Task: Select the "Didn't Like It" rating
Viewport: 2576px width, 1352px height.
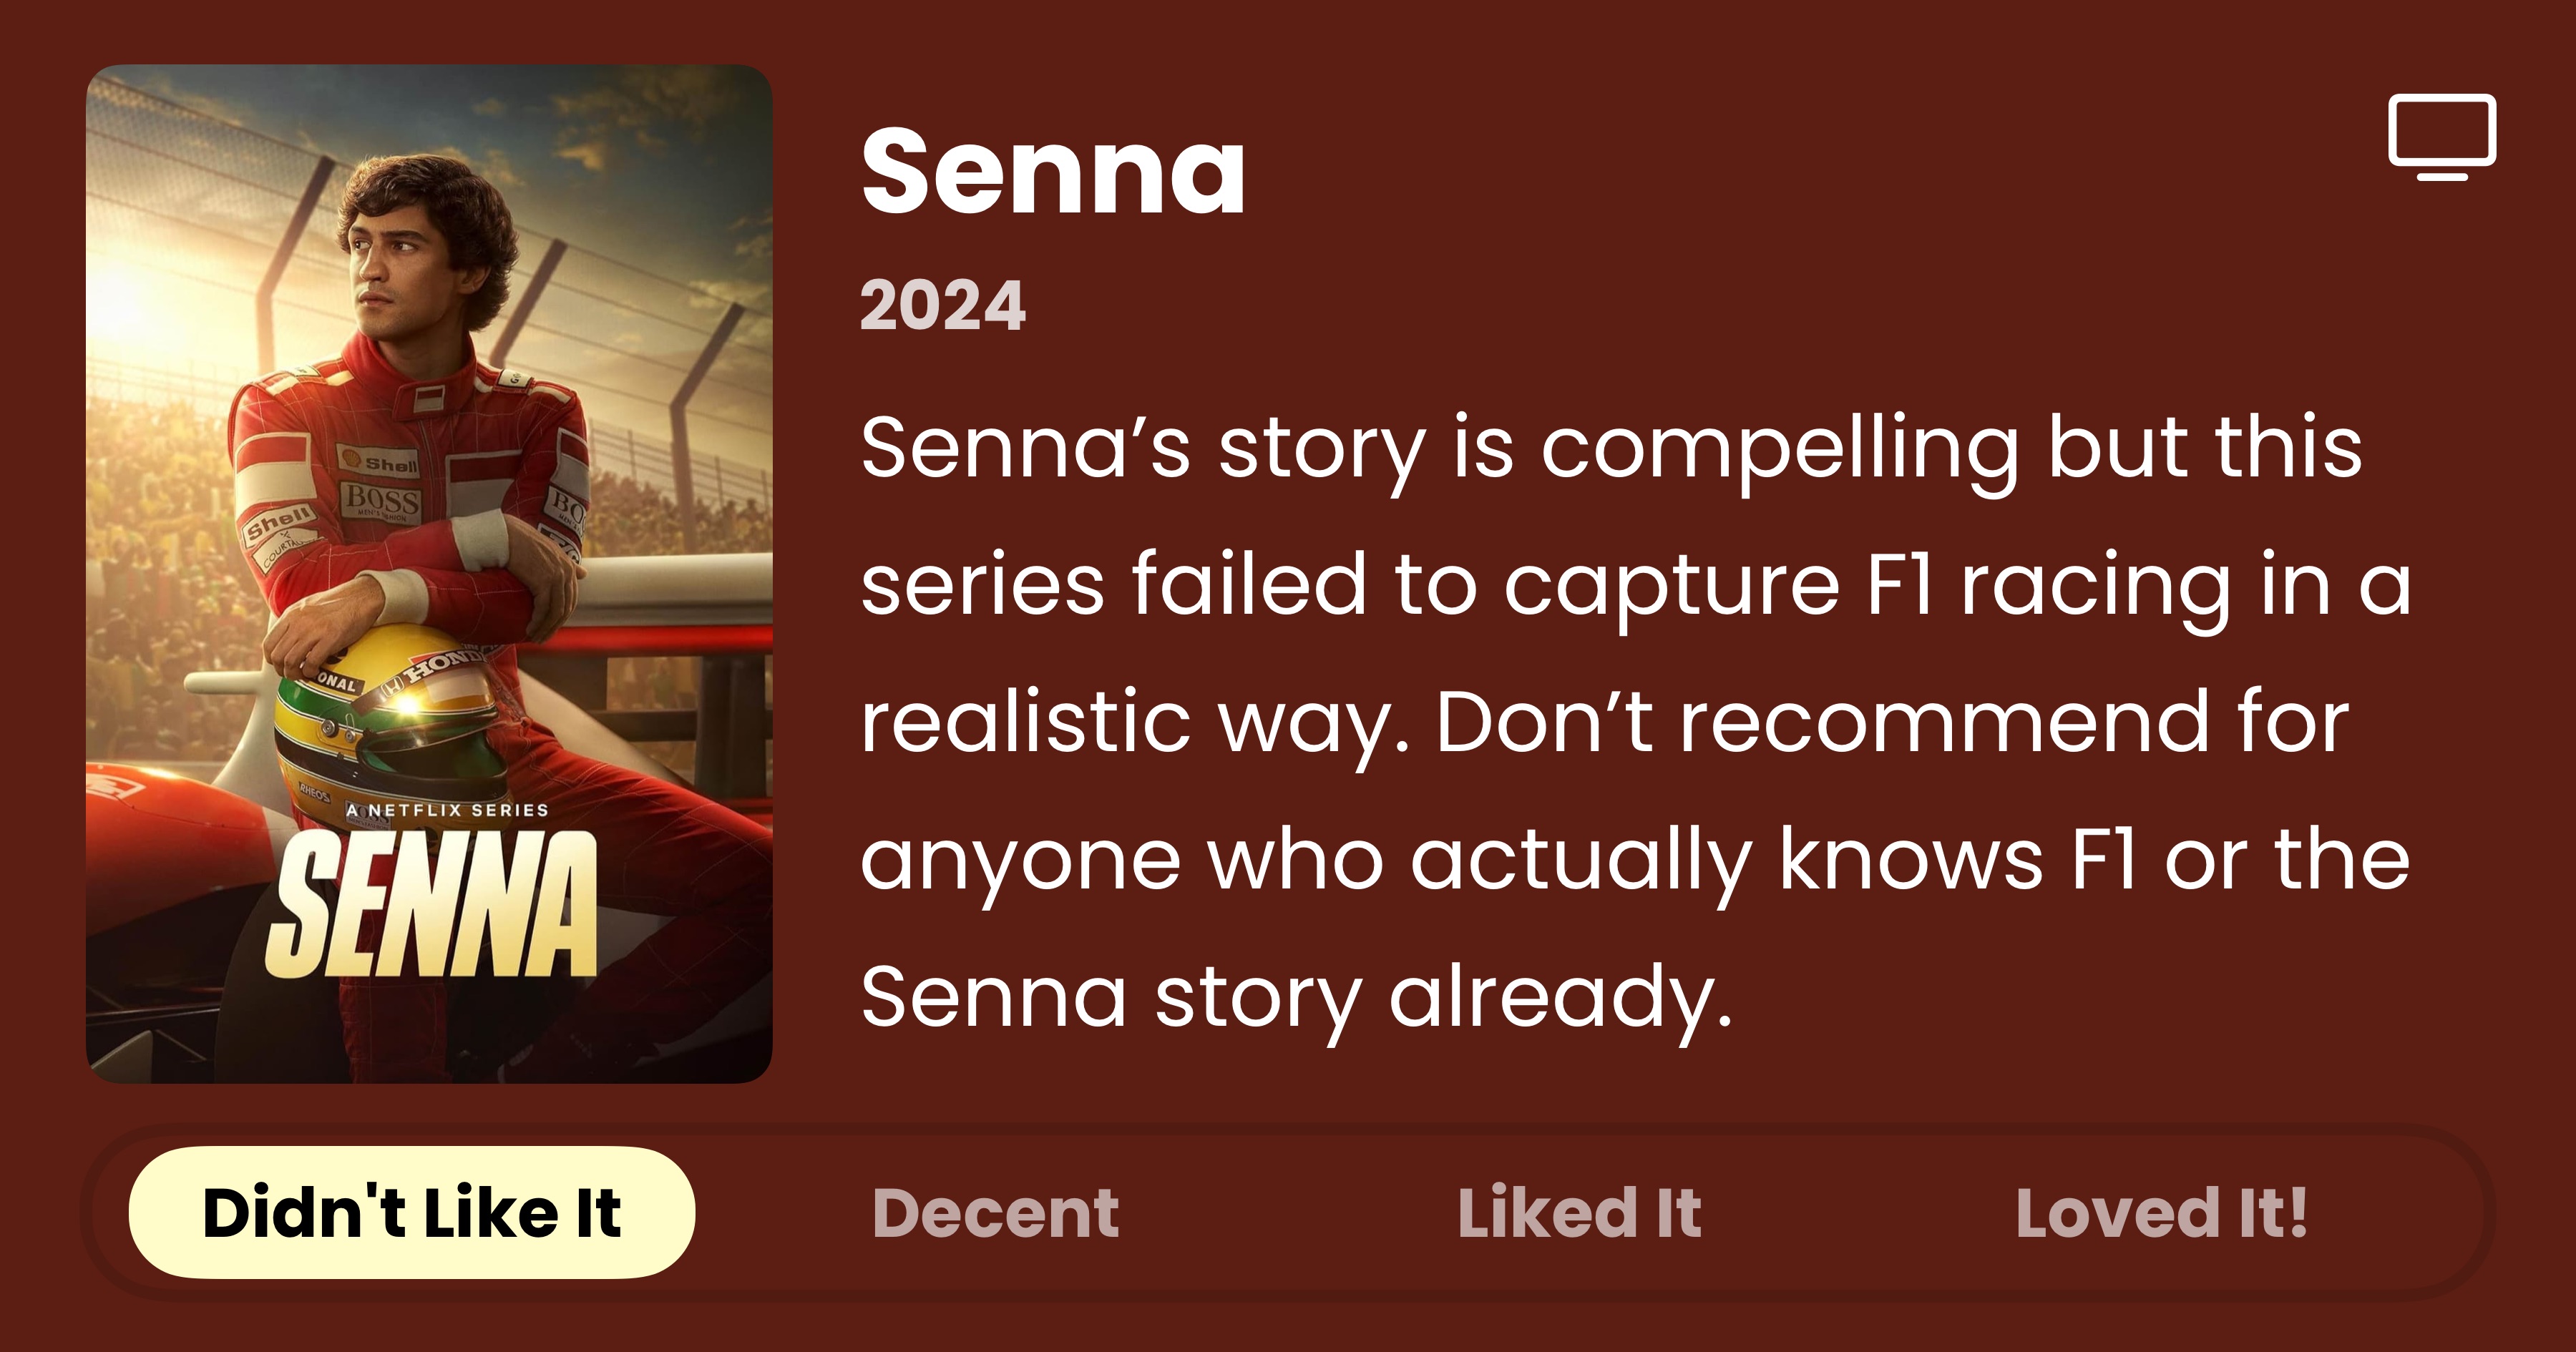Action: tap(411, 1213)
